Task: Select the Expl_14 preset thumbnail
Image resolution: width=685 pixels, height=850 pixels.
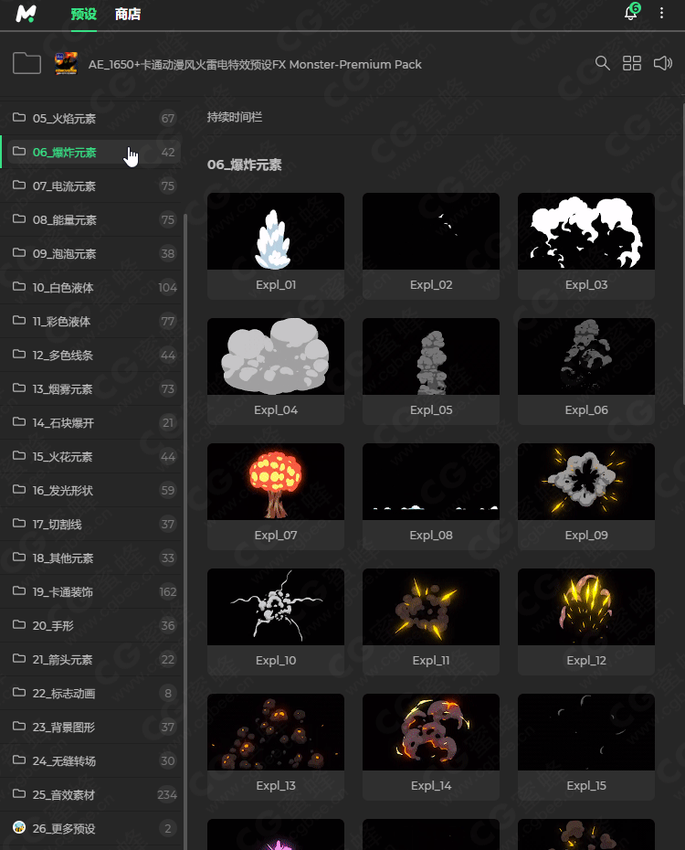Action: (431, 732)
